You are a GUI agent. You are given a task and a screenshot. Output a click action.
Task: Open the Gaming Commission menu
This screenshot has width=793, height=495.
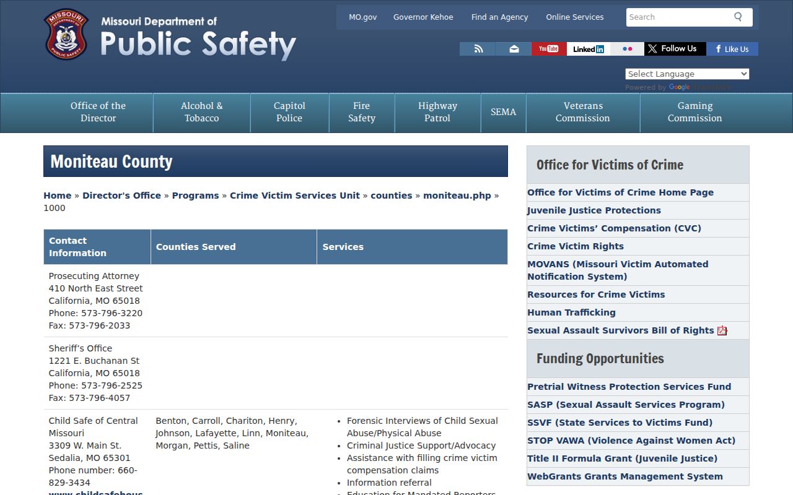pyautogui.click(x=694, y=112)
